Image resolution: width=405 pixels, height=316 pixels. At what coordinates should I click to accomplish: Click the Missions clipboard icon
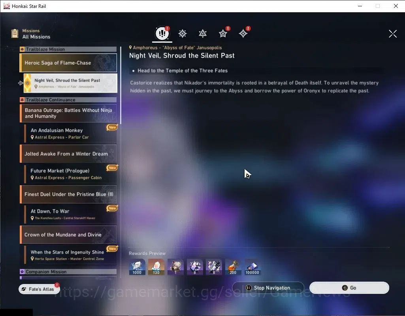click(x=15, y=34)
